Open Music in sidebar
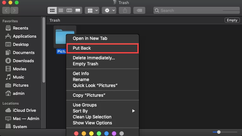Image resolution: width=242 pixels, height=136 pixels. 15,77
